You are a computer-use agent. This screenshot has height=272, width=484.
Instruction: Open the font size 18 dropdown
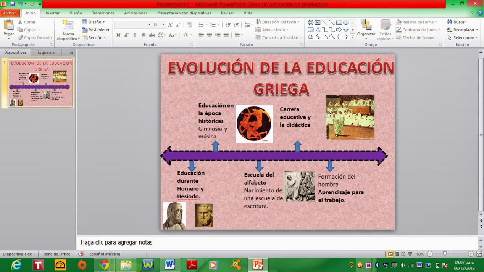(x=164, y=25)
